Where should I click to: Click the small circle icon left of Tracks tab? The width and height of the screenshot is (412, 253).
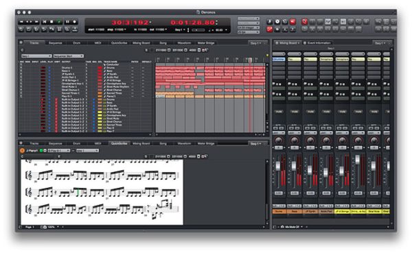tap(21, 43)
